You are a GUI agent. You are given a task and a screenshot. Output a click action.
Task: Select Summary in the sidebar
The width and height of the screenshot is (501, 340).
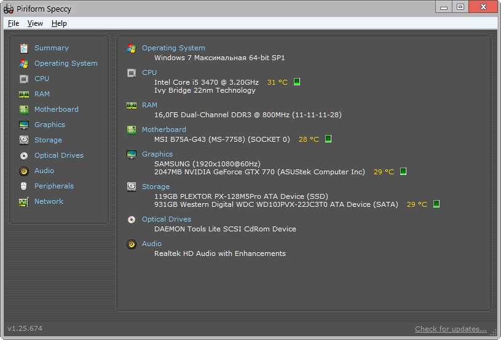(x=52, y=48)
